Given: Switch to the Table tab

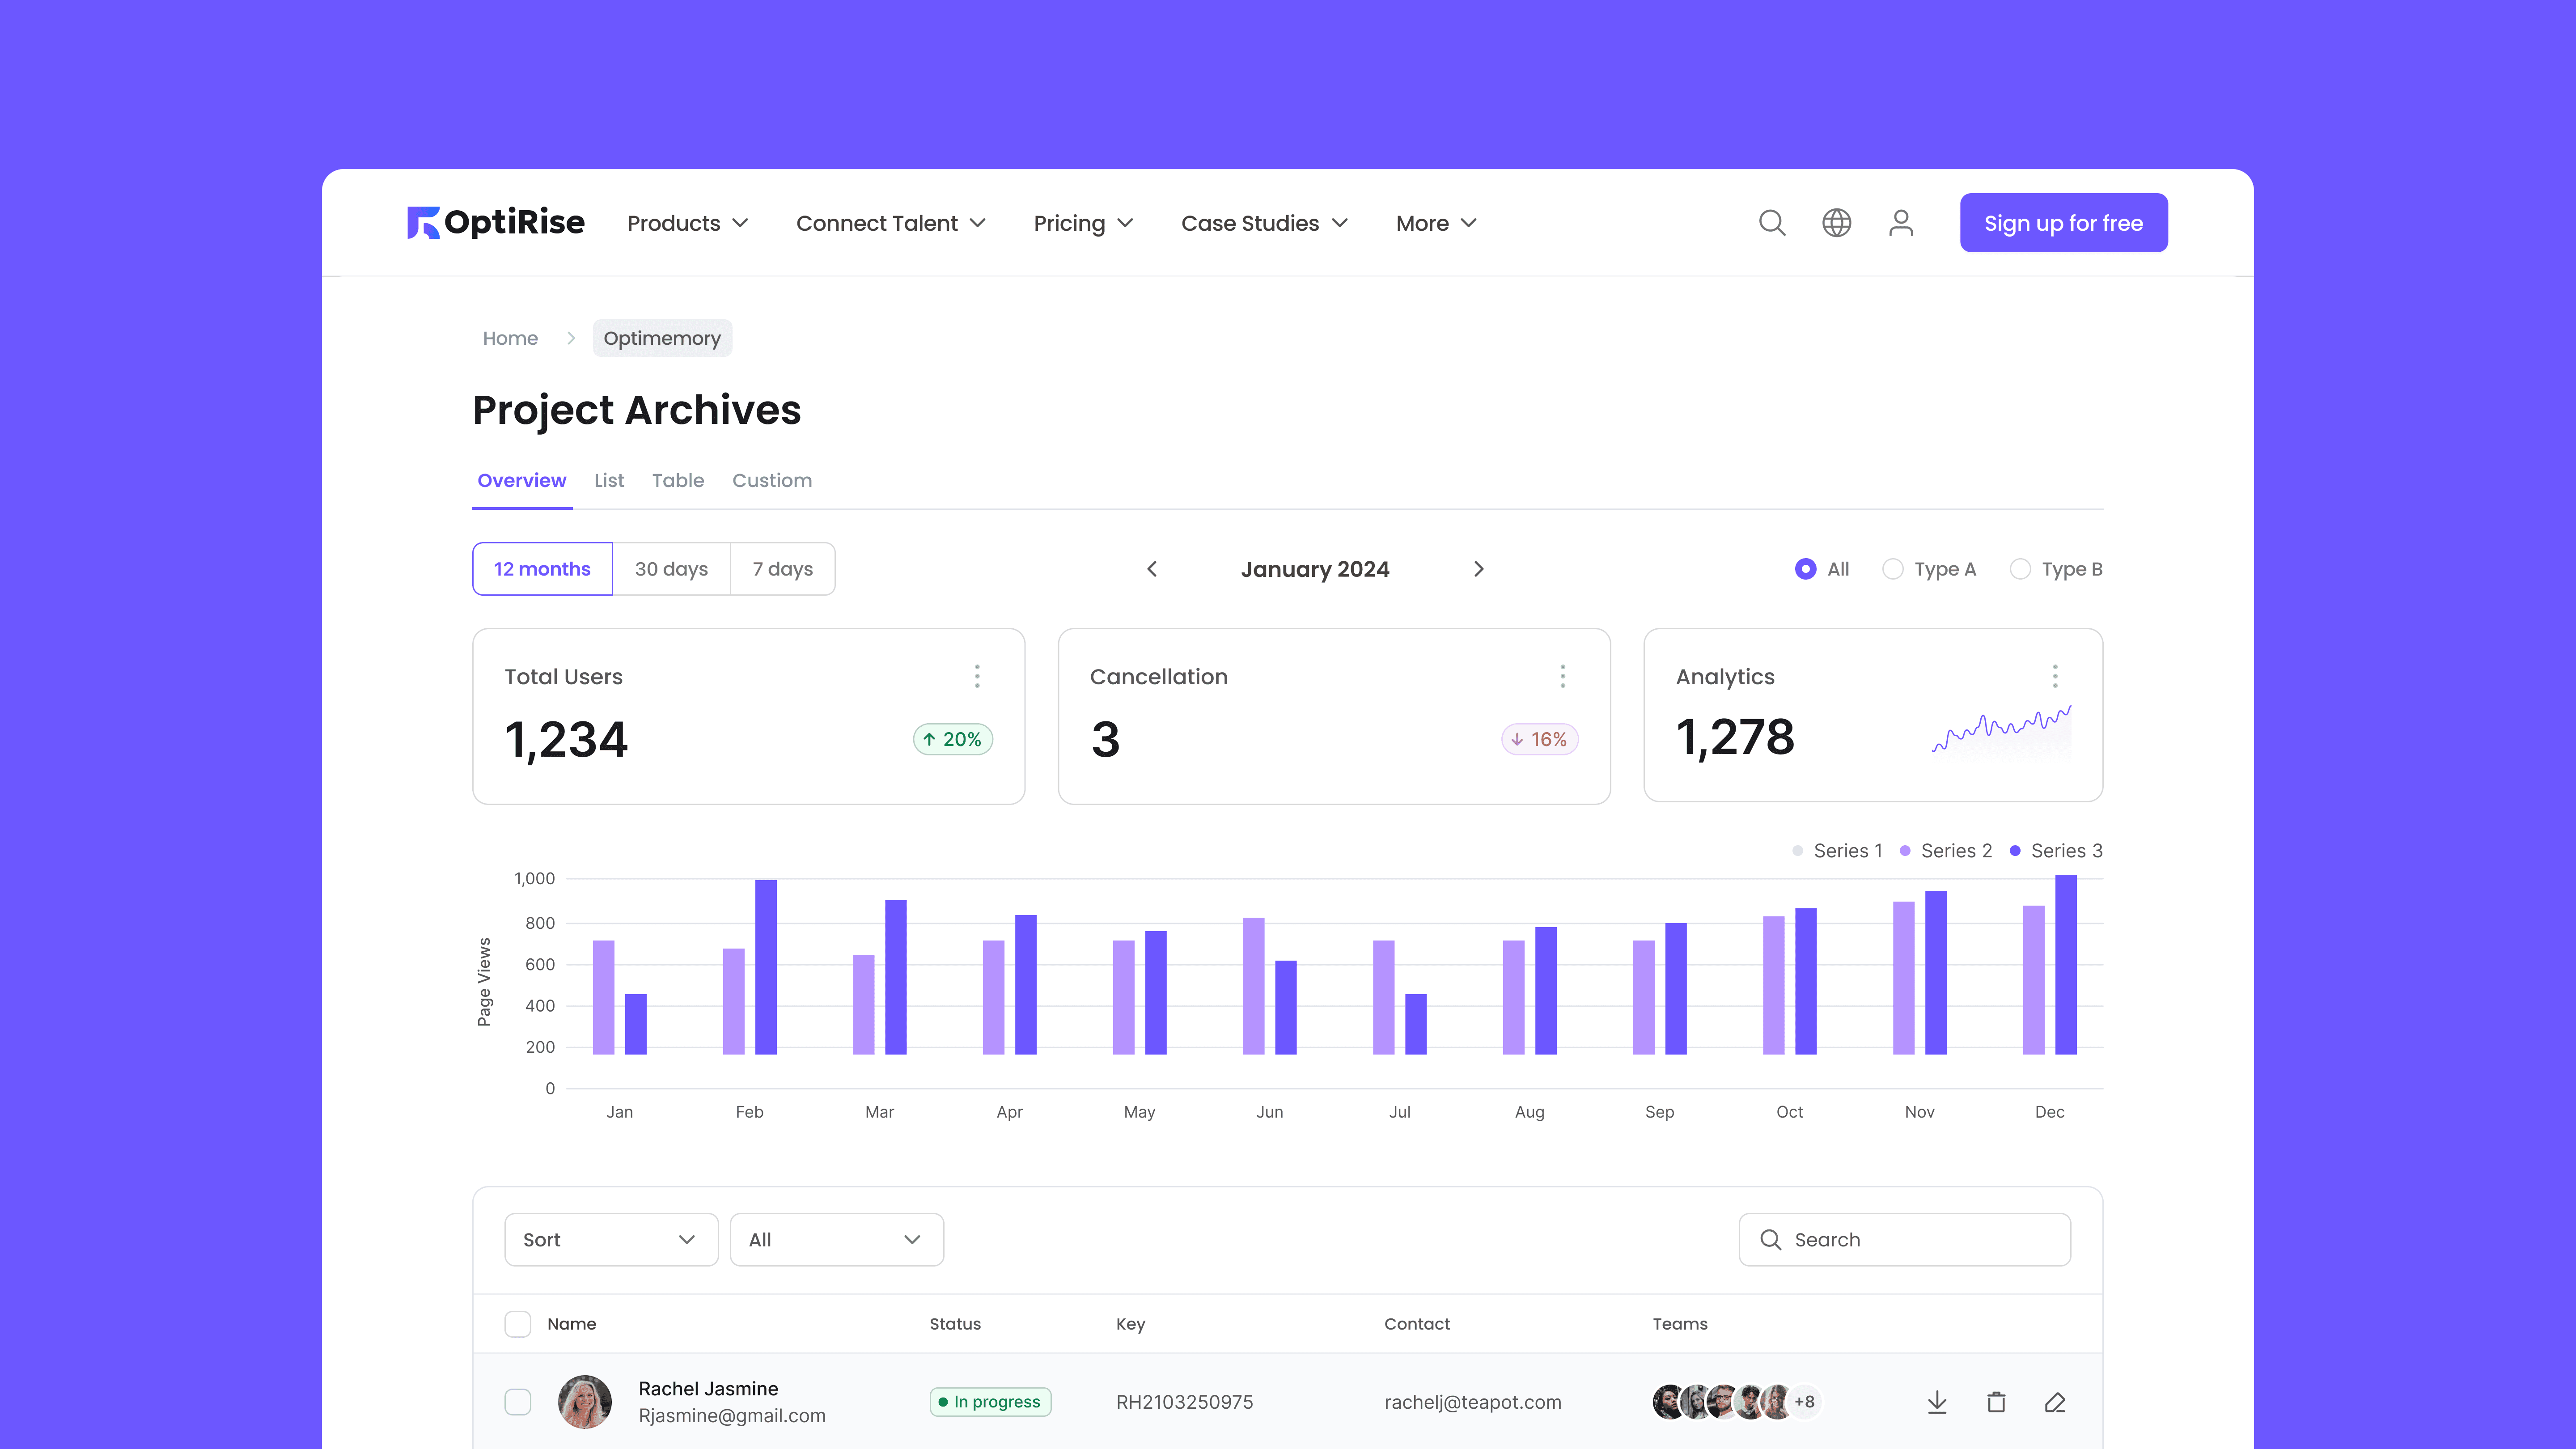Looking at the screenshot, I should click(678, 480).
